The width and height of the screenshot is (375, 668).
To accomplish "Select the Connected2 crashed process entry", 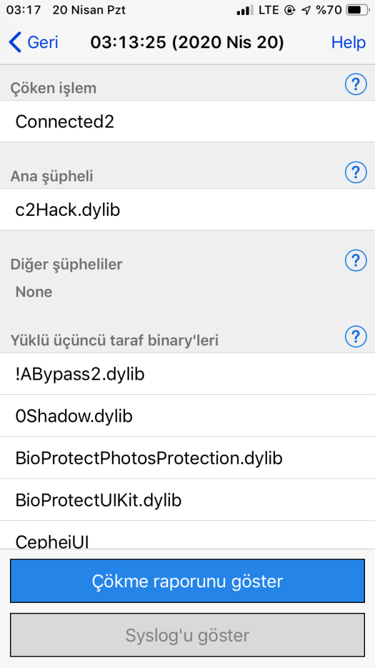I will [x=187, y=121].
